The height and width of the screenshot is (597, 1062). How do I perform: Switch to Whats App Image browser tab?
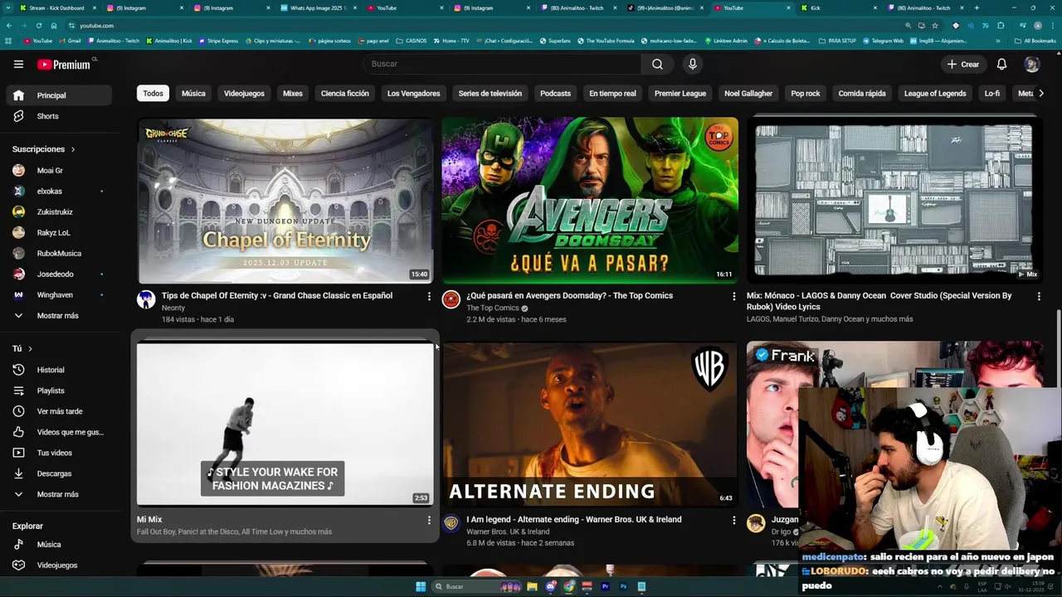click(x=317, y=7)
